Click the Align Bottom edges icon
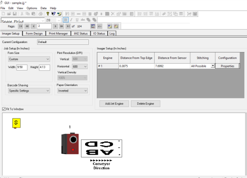247x178 pixels. click(157, 14)
